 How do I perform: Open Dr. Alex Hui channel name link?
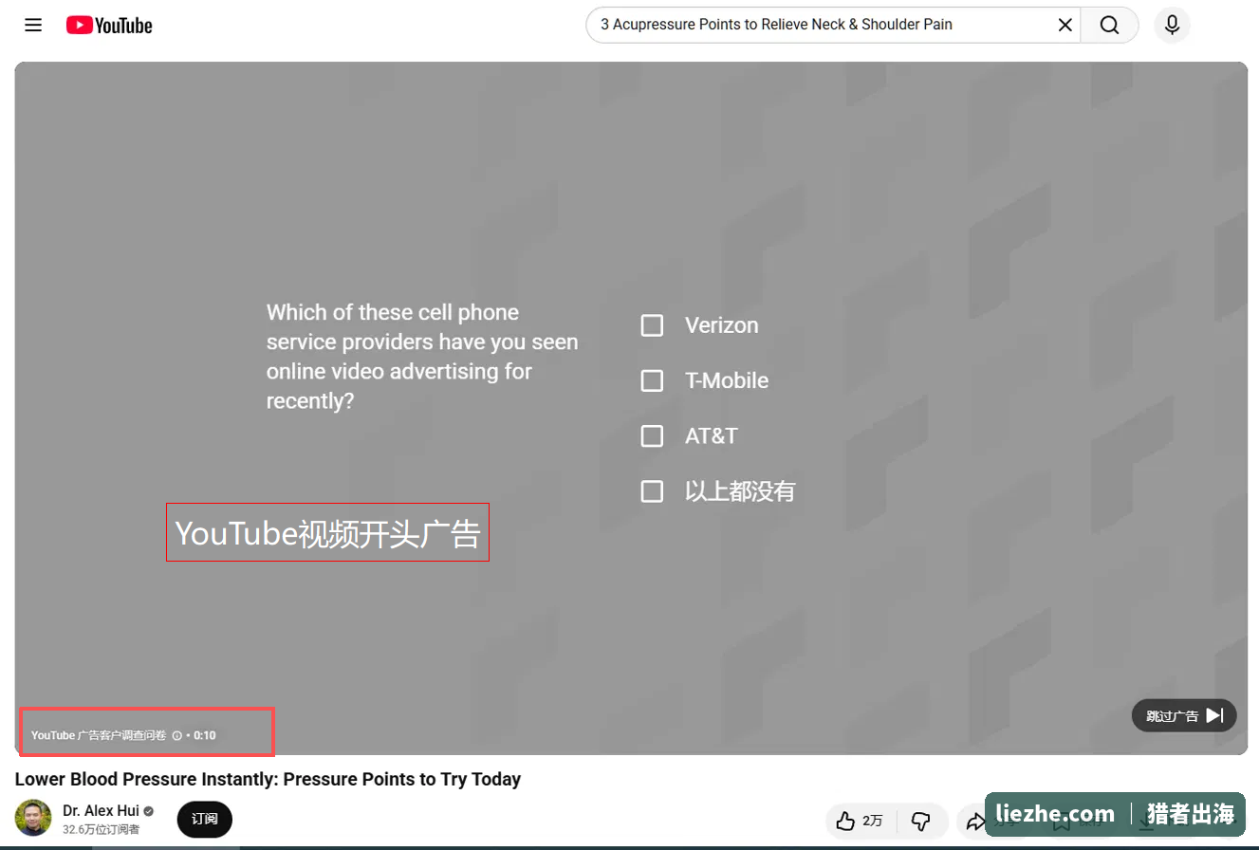pyautogui.click(x=101, y=811)
